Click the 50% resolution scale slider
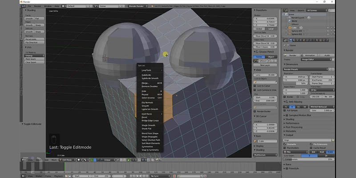This screenshot has height=178, width=356. (295, 83)
